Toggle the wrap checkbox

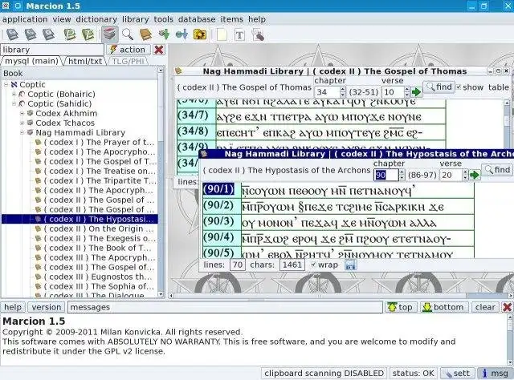(x=313, y=265)
